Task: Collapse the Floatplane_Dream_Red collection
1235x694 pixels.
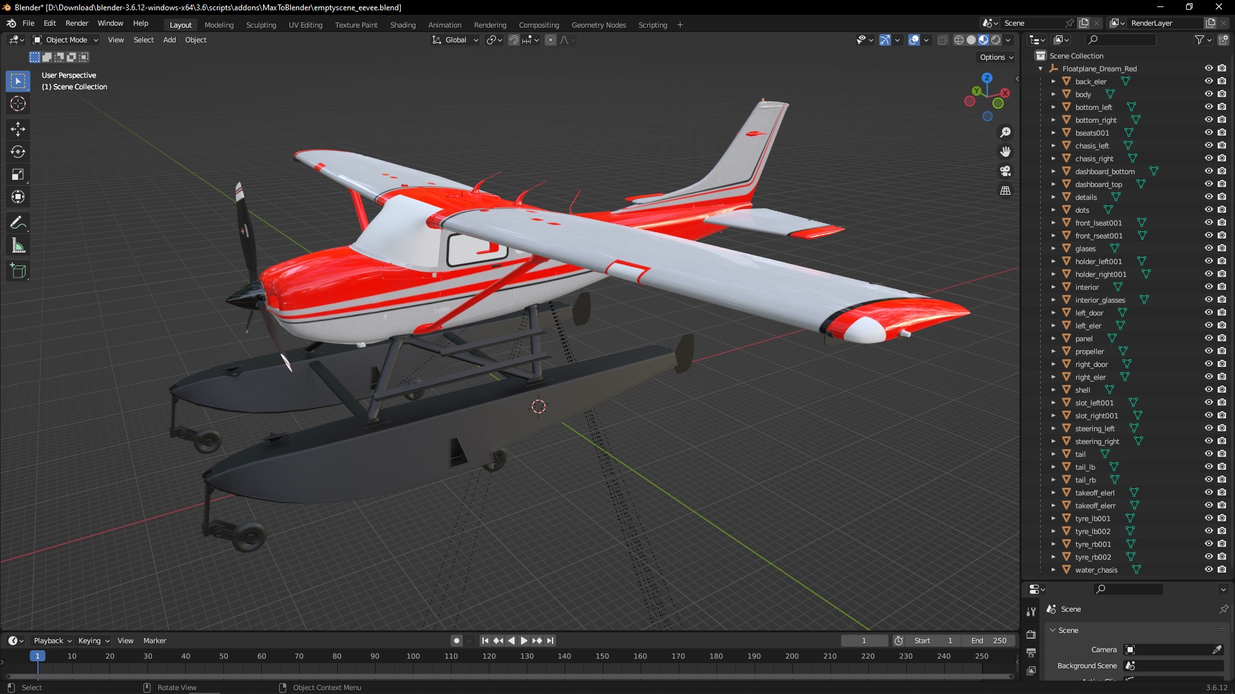Action: click(x=1040, y=69)
